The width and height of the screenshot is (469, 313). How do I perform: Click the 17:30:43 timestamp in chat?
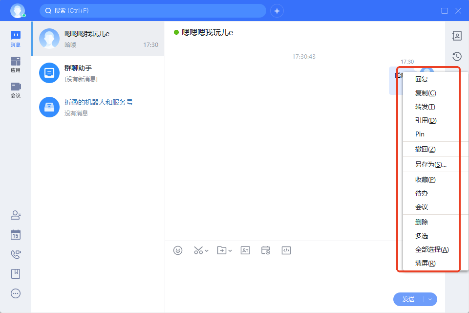pyautogui.click(x=304, y=57)
